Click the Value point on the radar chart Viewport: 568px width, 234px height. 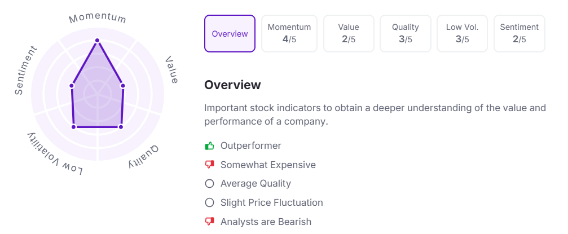[123, 86]
